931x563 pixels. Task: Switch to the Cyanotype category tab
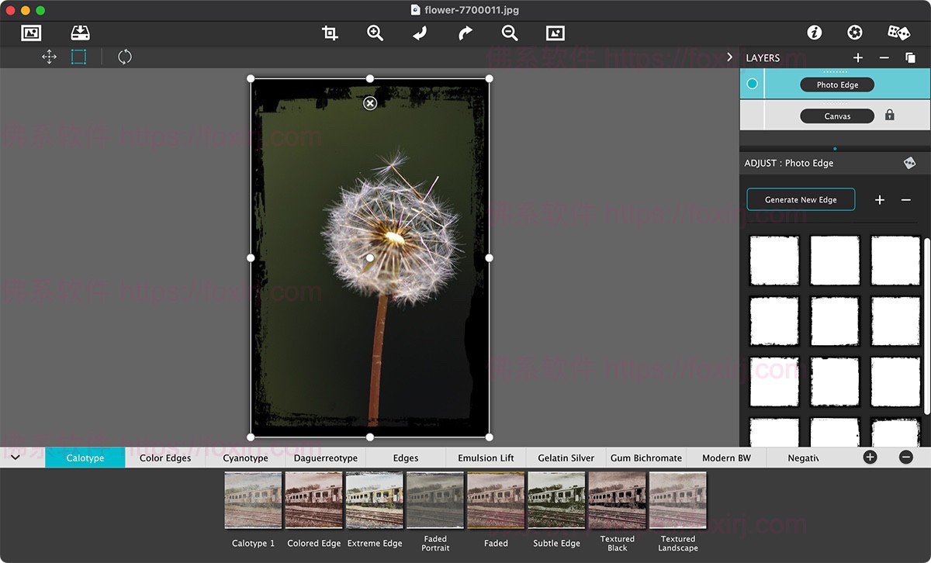coord(244,458)
